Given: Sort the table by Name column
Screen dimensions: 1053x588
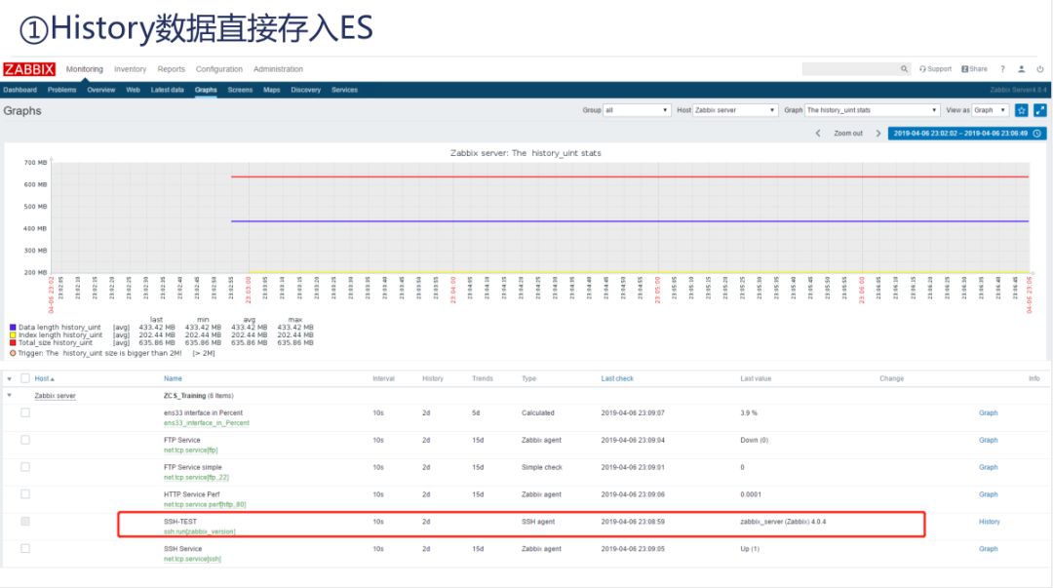Looking at the screenshot, I should coord(173,379).
